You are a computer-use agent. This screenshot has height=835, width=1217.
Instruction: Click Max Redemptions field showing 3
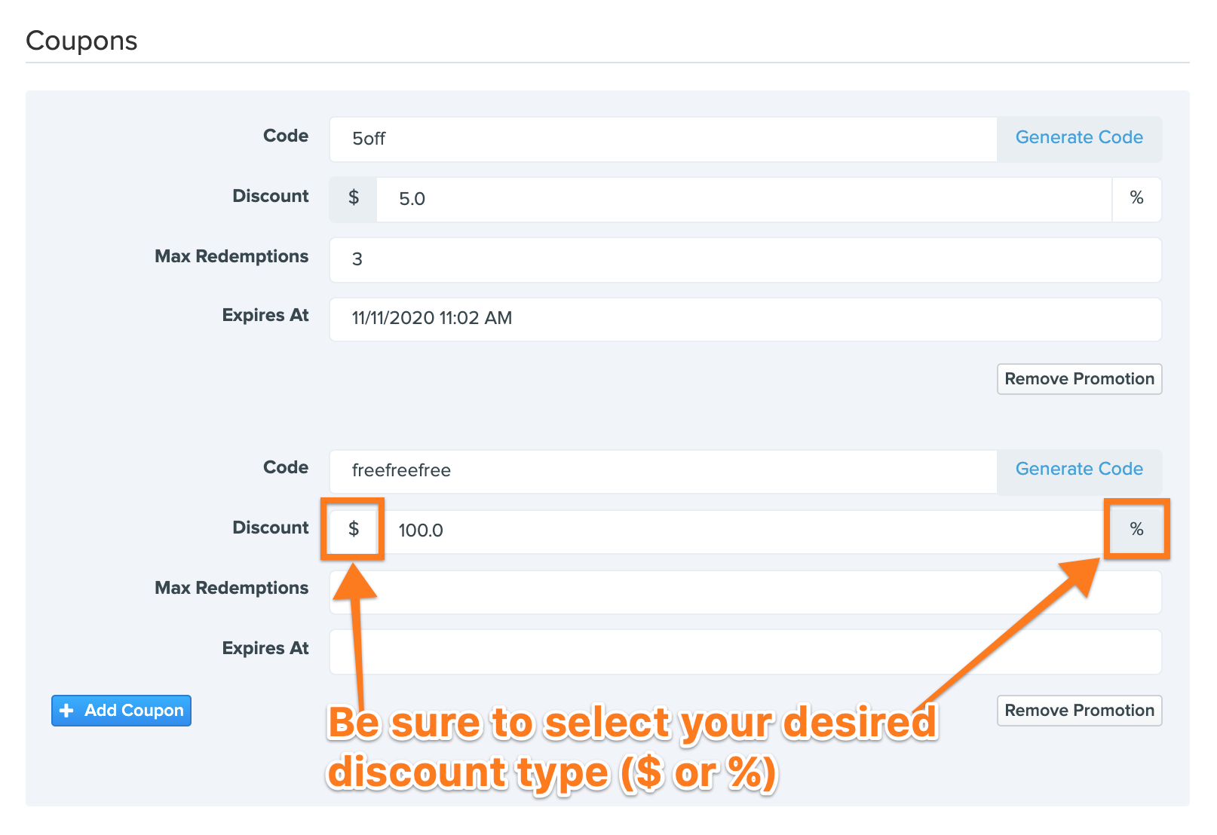click(x=746, y=259)
